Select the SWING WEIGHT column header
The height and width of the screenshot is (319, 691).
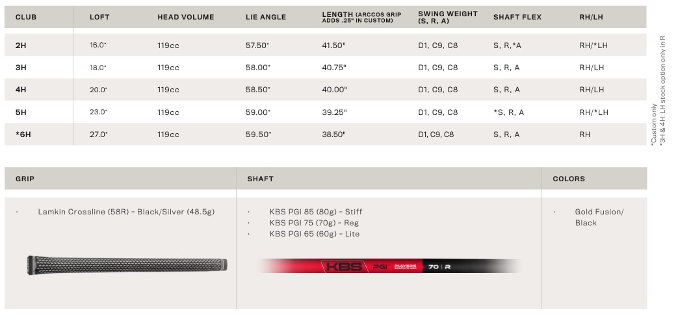448,17
